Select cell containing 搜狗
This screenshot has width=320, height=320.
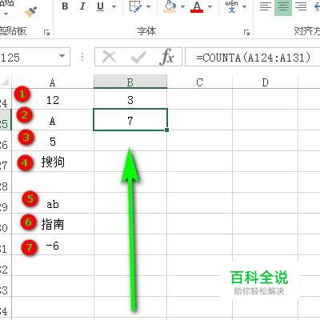(53, 162)
